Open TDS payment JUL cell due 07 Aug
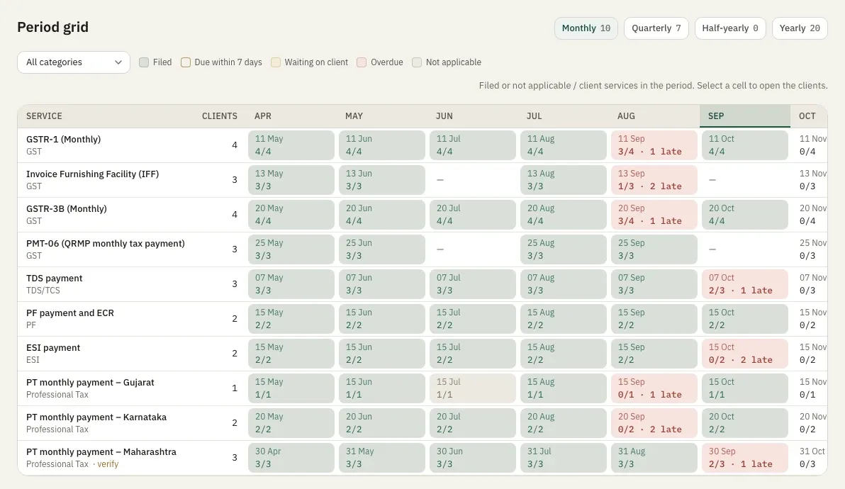Viewport: 845px width, 489px height. (563, 284)
